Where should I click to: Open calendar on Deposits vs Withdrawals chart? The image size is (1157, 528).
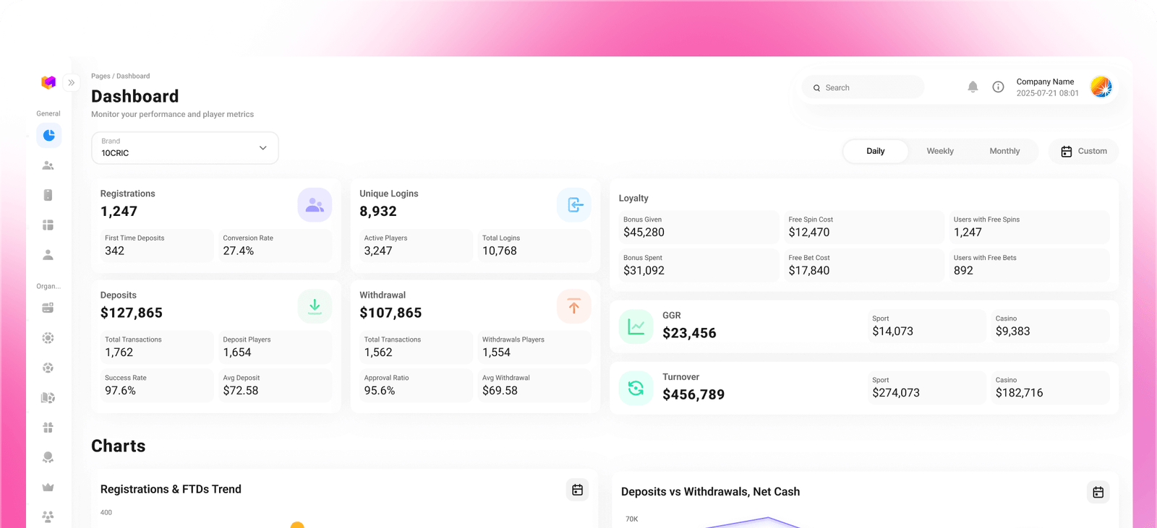1098,492
